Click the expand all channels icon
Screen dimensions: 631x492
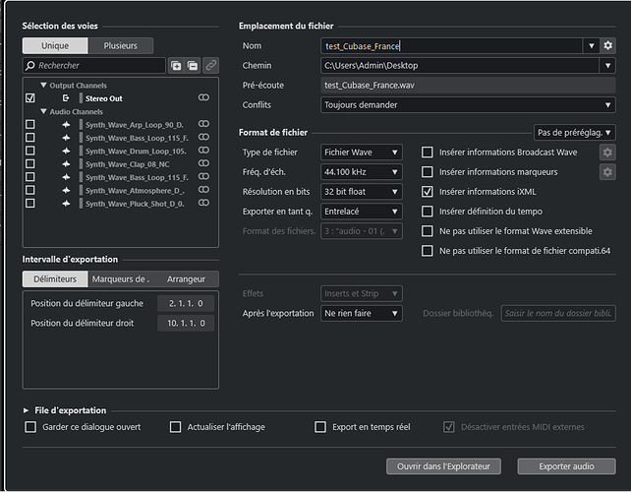[x=176, y=65]
